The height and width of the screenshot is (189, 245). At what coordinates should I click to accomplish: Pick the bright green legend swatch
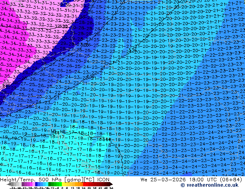point(60,184)
